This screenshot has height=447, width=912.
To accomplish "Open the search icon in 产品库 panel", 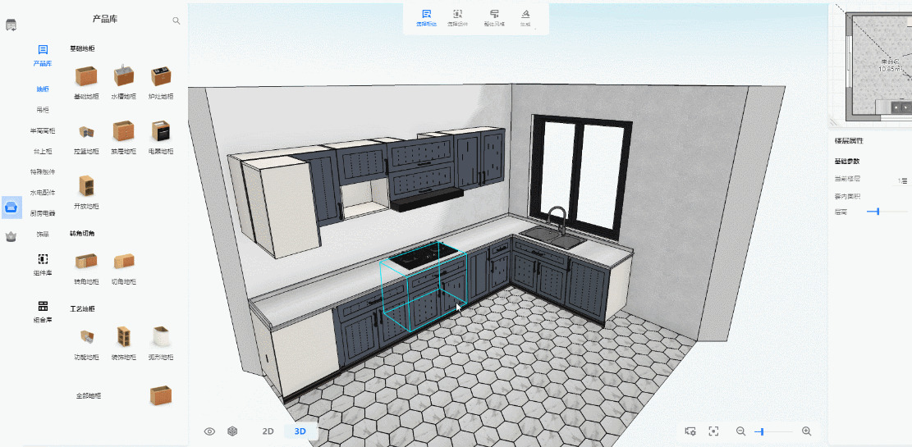I will click(176, 21).
